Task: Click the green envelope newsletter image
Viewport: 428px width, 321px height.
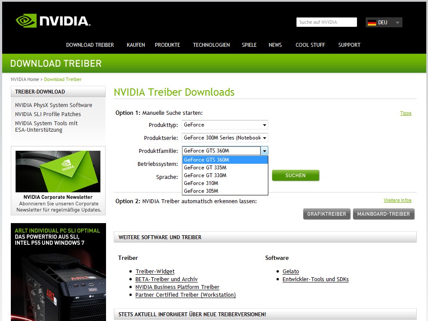Action: point(58,171)
